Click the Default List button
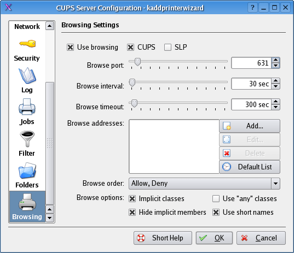 pos(250,167)
